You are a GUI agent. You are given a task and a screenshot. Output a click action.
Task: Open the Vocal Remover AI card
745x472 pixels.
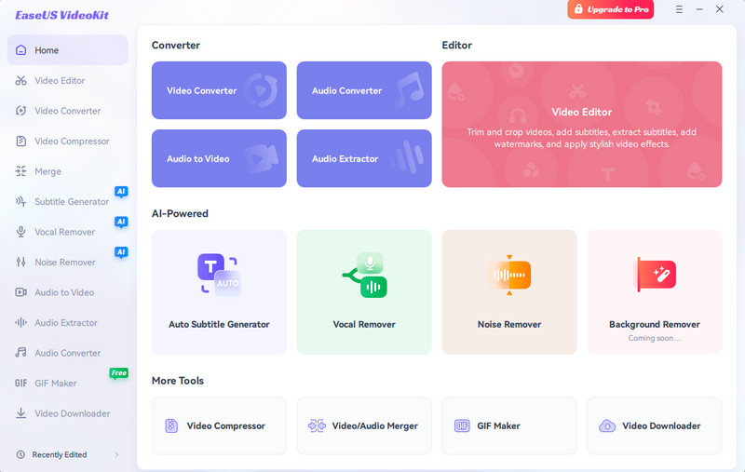(x=364, y=292)
